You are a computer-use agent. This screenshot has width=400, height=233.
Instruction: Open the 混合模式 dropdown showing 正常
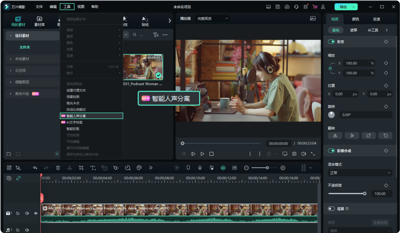360,173
